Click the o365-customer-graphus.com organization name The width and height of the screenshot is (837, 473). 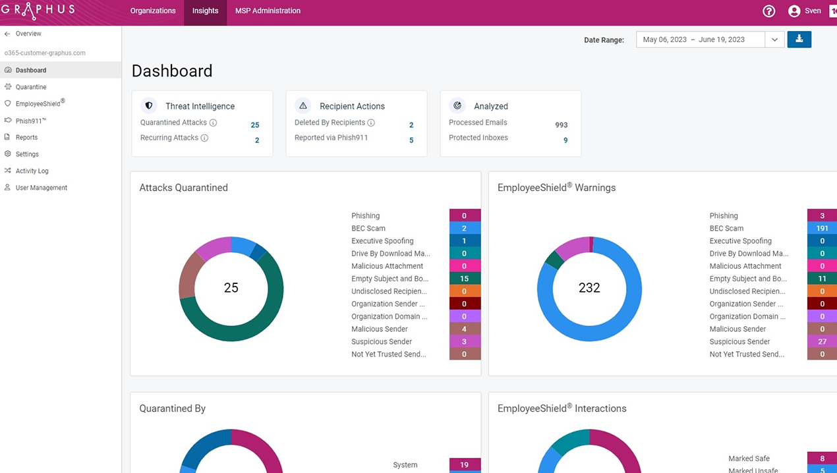pos(45,53)
